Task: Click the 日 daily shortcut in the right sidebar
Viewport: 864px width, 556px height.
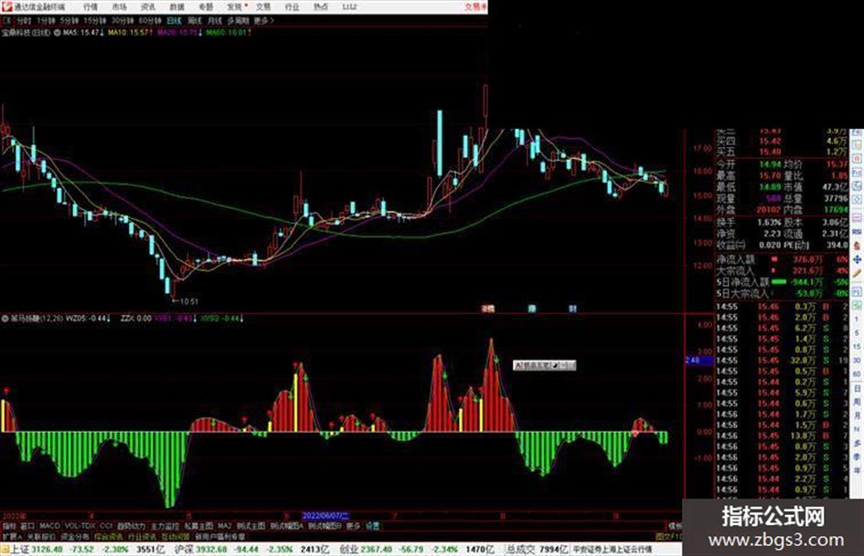Action: pyautogui.click(x=857, y=388)
